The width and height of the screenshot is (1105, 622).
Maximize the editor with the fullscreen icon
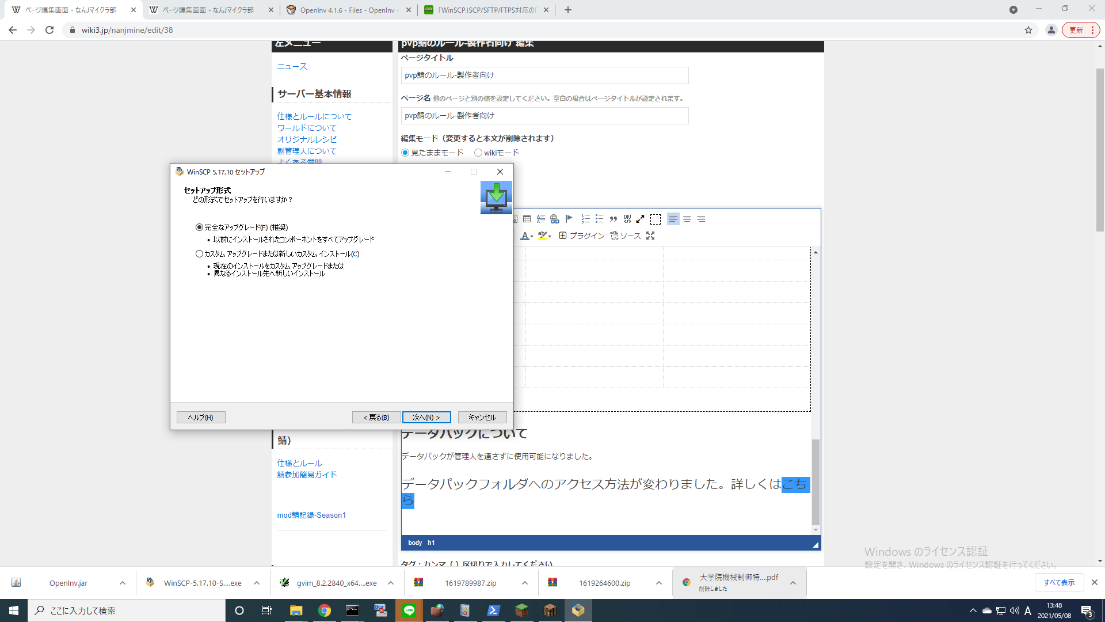(x=650, y=236)
